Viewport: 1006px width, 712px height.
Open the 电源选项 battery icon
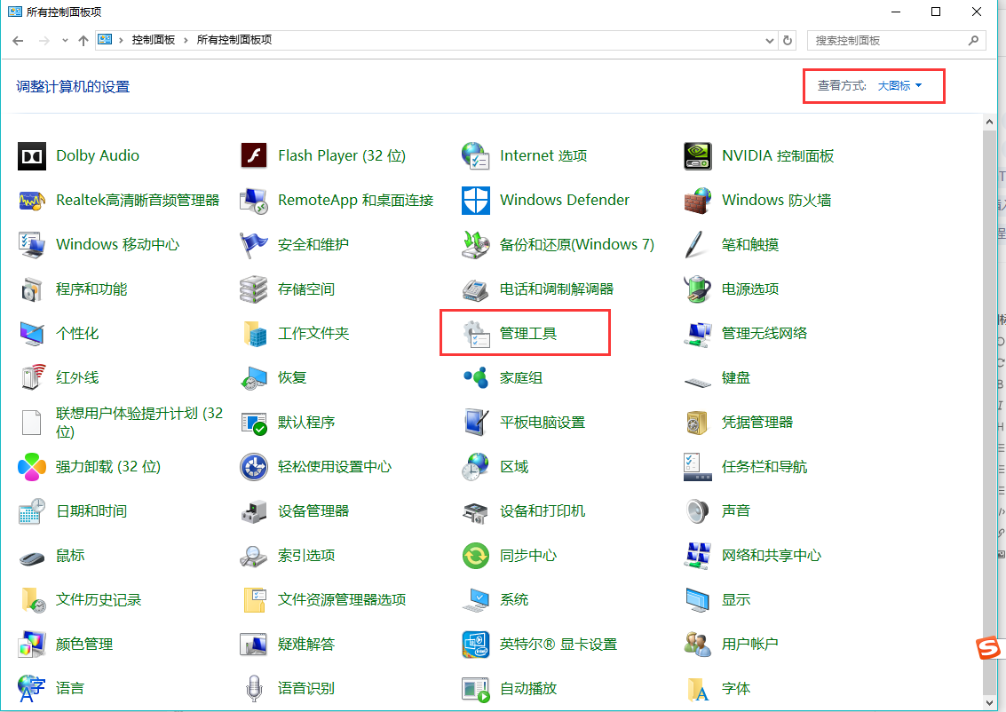coord(697,289)
